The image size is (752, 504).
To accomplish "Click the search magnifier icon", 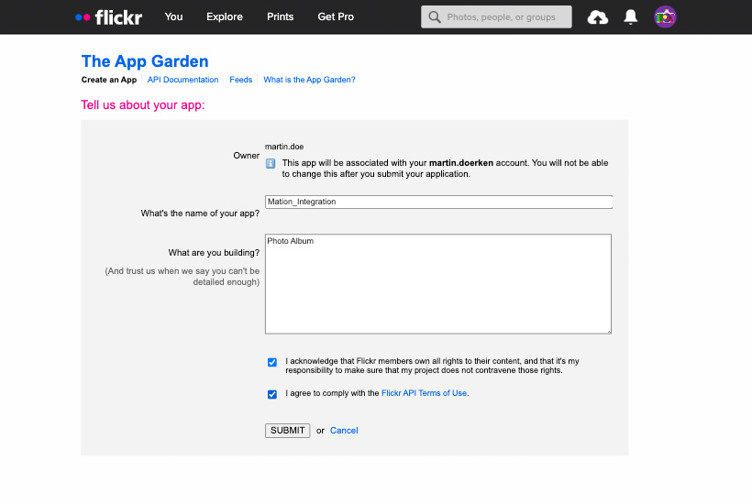I will point(435,17).
